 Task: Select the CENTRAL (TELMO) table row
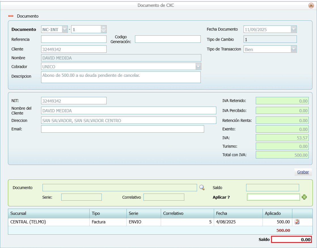[49, 222]
